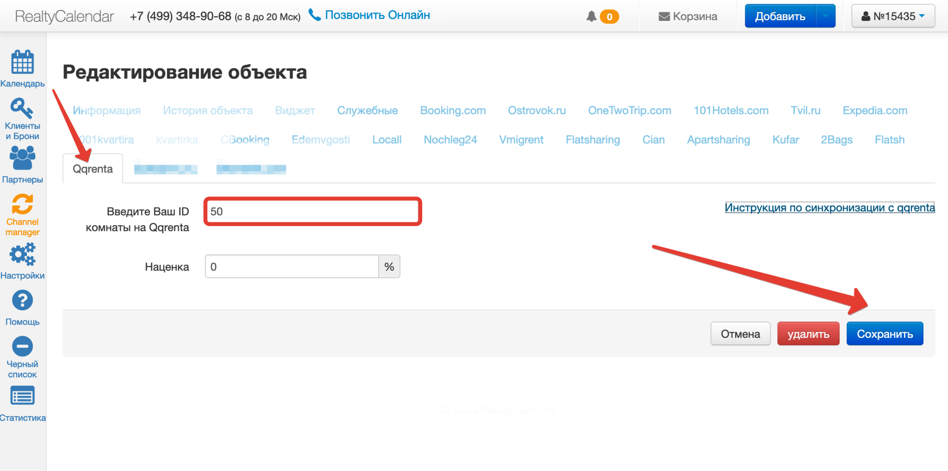948x471 pixels.
Task: Click the red удалить button
Action: [x=808, y=334]
